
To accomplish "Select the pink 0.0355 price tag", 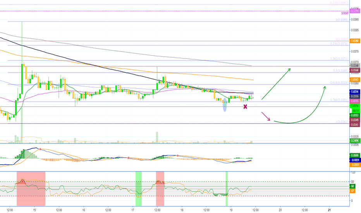I will 354,101.
